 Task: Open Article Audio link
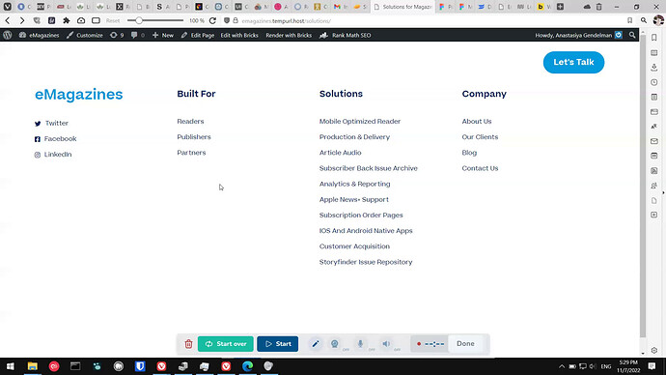340,153
